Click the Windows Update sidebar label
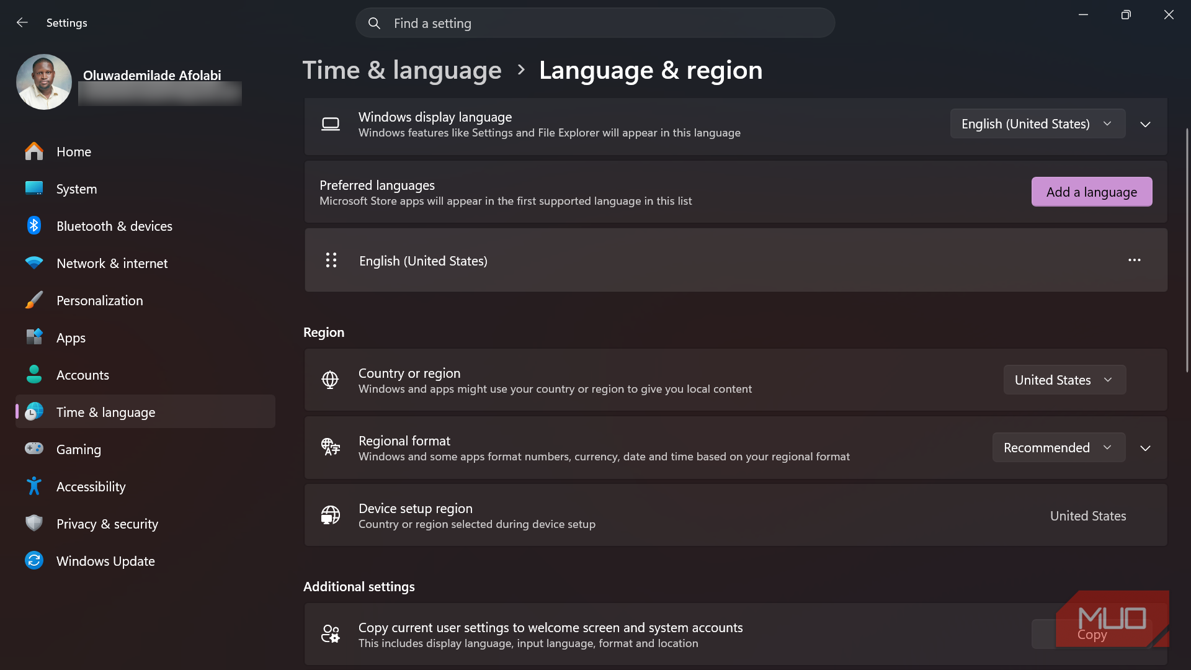This screenshot has height=670, width=1191. pyautogui.click(x=105, y=561)
